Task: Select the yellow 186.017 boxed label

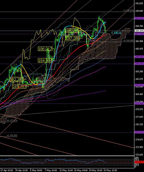Action: tap(45, 49)
